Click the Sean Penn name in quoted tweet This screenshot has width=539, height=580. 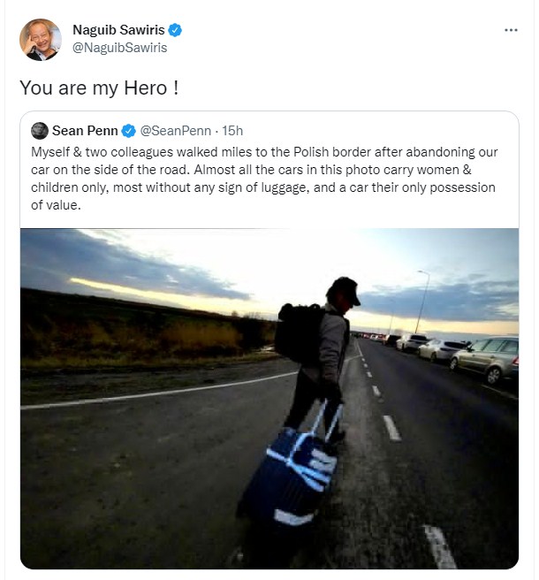85,131
